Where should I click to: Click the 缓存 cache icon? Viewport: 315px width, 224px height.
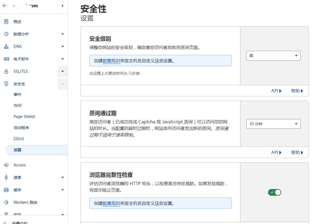tap(7, 190)
